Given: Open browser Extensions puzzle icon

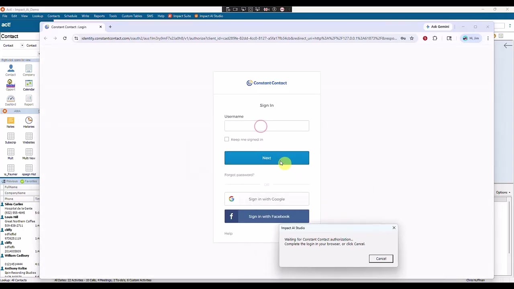Looking at the screenshot, I should [435, 38].
